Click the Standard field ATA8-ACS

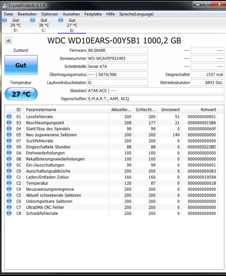pos(156,91)
